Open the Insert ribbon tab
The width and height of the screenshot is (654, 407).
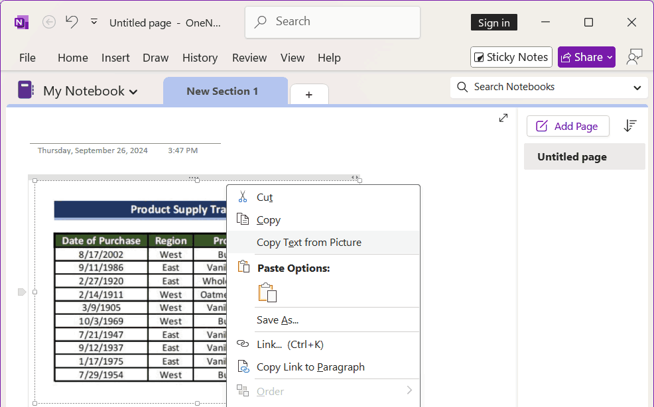coord(115,58)
